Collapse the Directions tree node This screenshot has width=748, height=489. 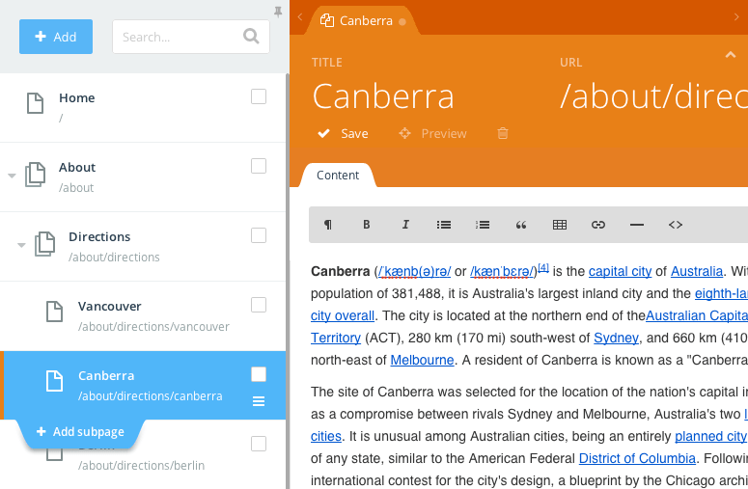21,245
